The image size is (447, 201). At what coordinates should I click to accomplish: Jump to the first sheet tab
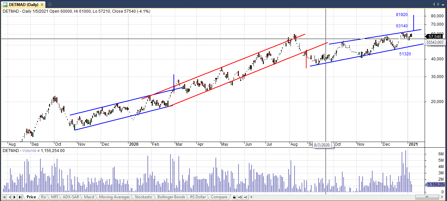[4, 197]
